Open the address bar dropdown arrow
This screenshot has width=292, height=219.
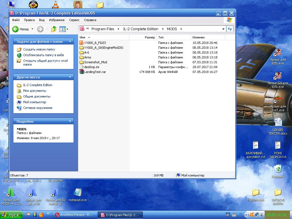coord(223,29)
